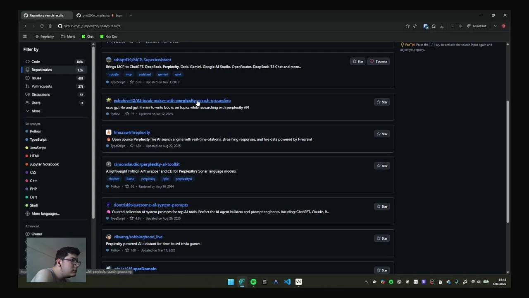Screen dimensions: 529x298
Task: Filter results by Discussions
Action: click(x=54, y=95)
